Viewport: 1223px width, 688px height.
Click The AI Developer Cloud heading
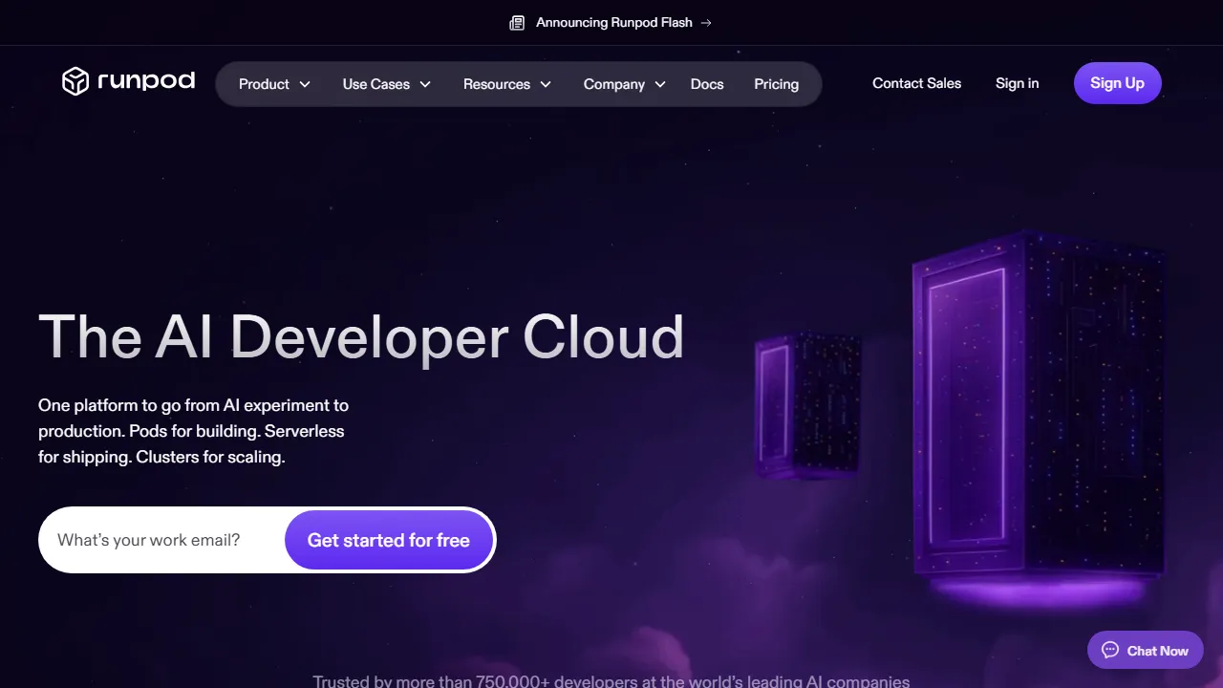pos(361,336)
